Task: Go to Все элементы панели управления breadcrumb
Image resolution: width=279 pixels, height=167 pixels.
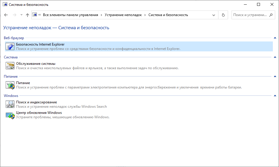Action: coord(71,15)
